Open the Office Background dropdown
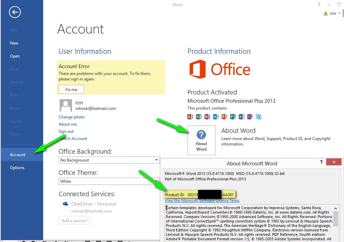The image size is (344, 242). (x=109, y=160)
